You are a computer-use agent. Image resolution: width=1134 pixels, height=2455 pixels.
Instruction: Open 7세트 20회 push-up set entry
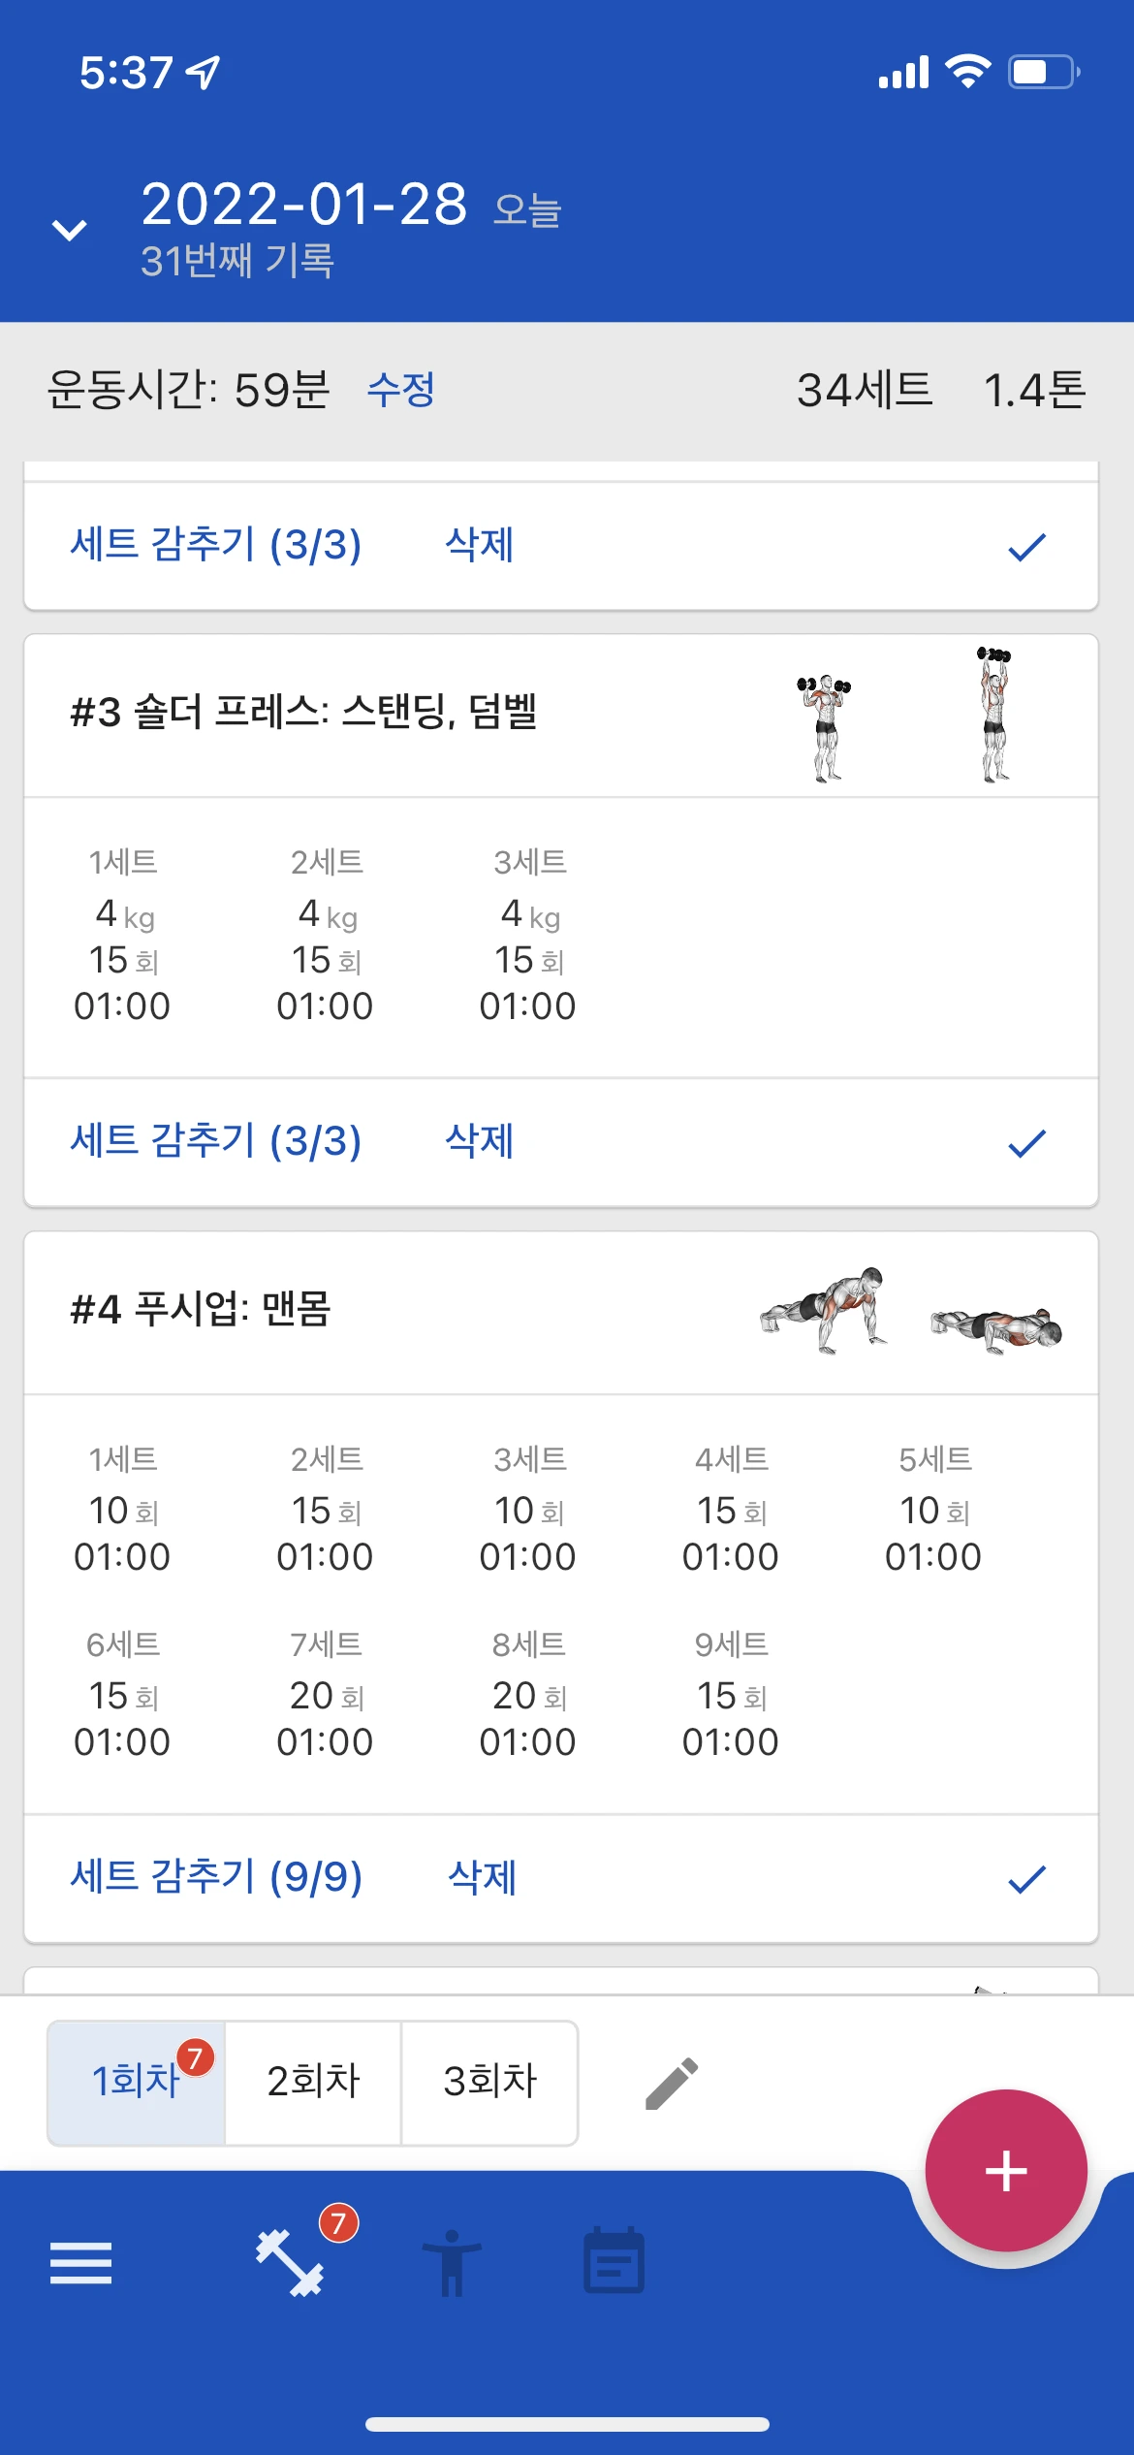coord(326,1694)
